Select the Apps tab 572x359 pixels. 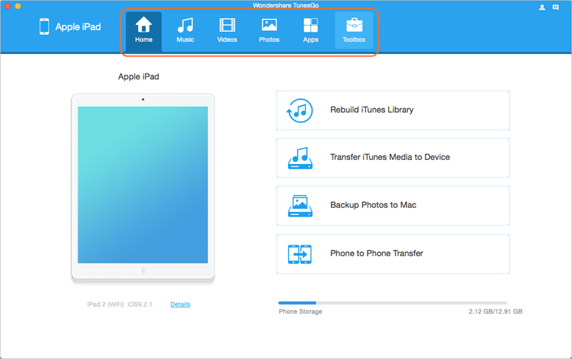[x=310, y=30]
